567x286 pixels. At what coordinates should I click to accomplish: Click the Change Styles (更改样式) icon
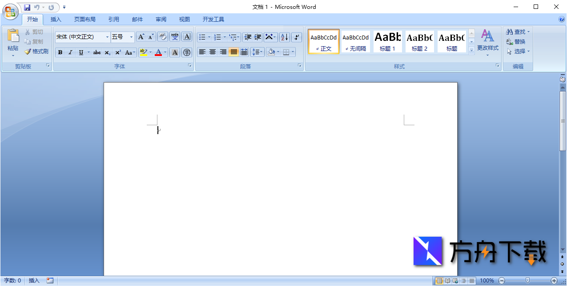click(487, 42)
